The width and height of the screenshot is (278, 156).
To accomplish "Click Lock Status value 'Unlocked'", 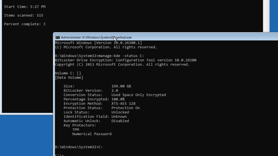I will tap(120, 112).
